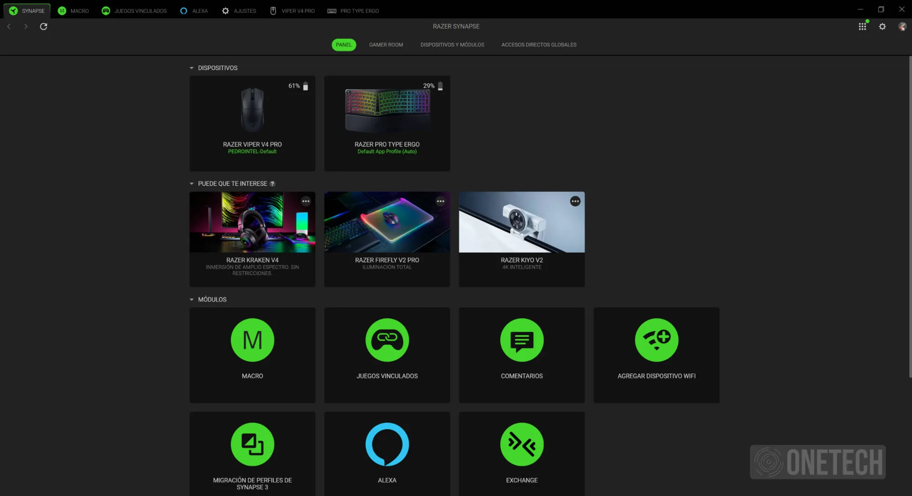Open the user profile avatar
Viewport: 912px width, 496px height.
point(902,26)
